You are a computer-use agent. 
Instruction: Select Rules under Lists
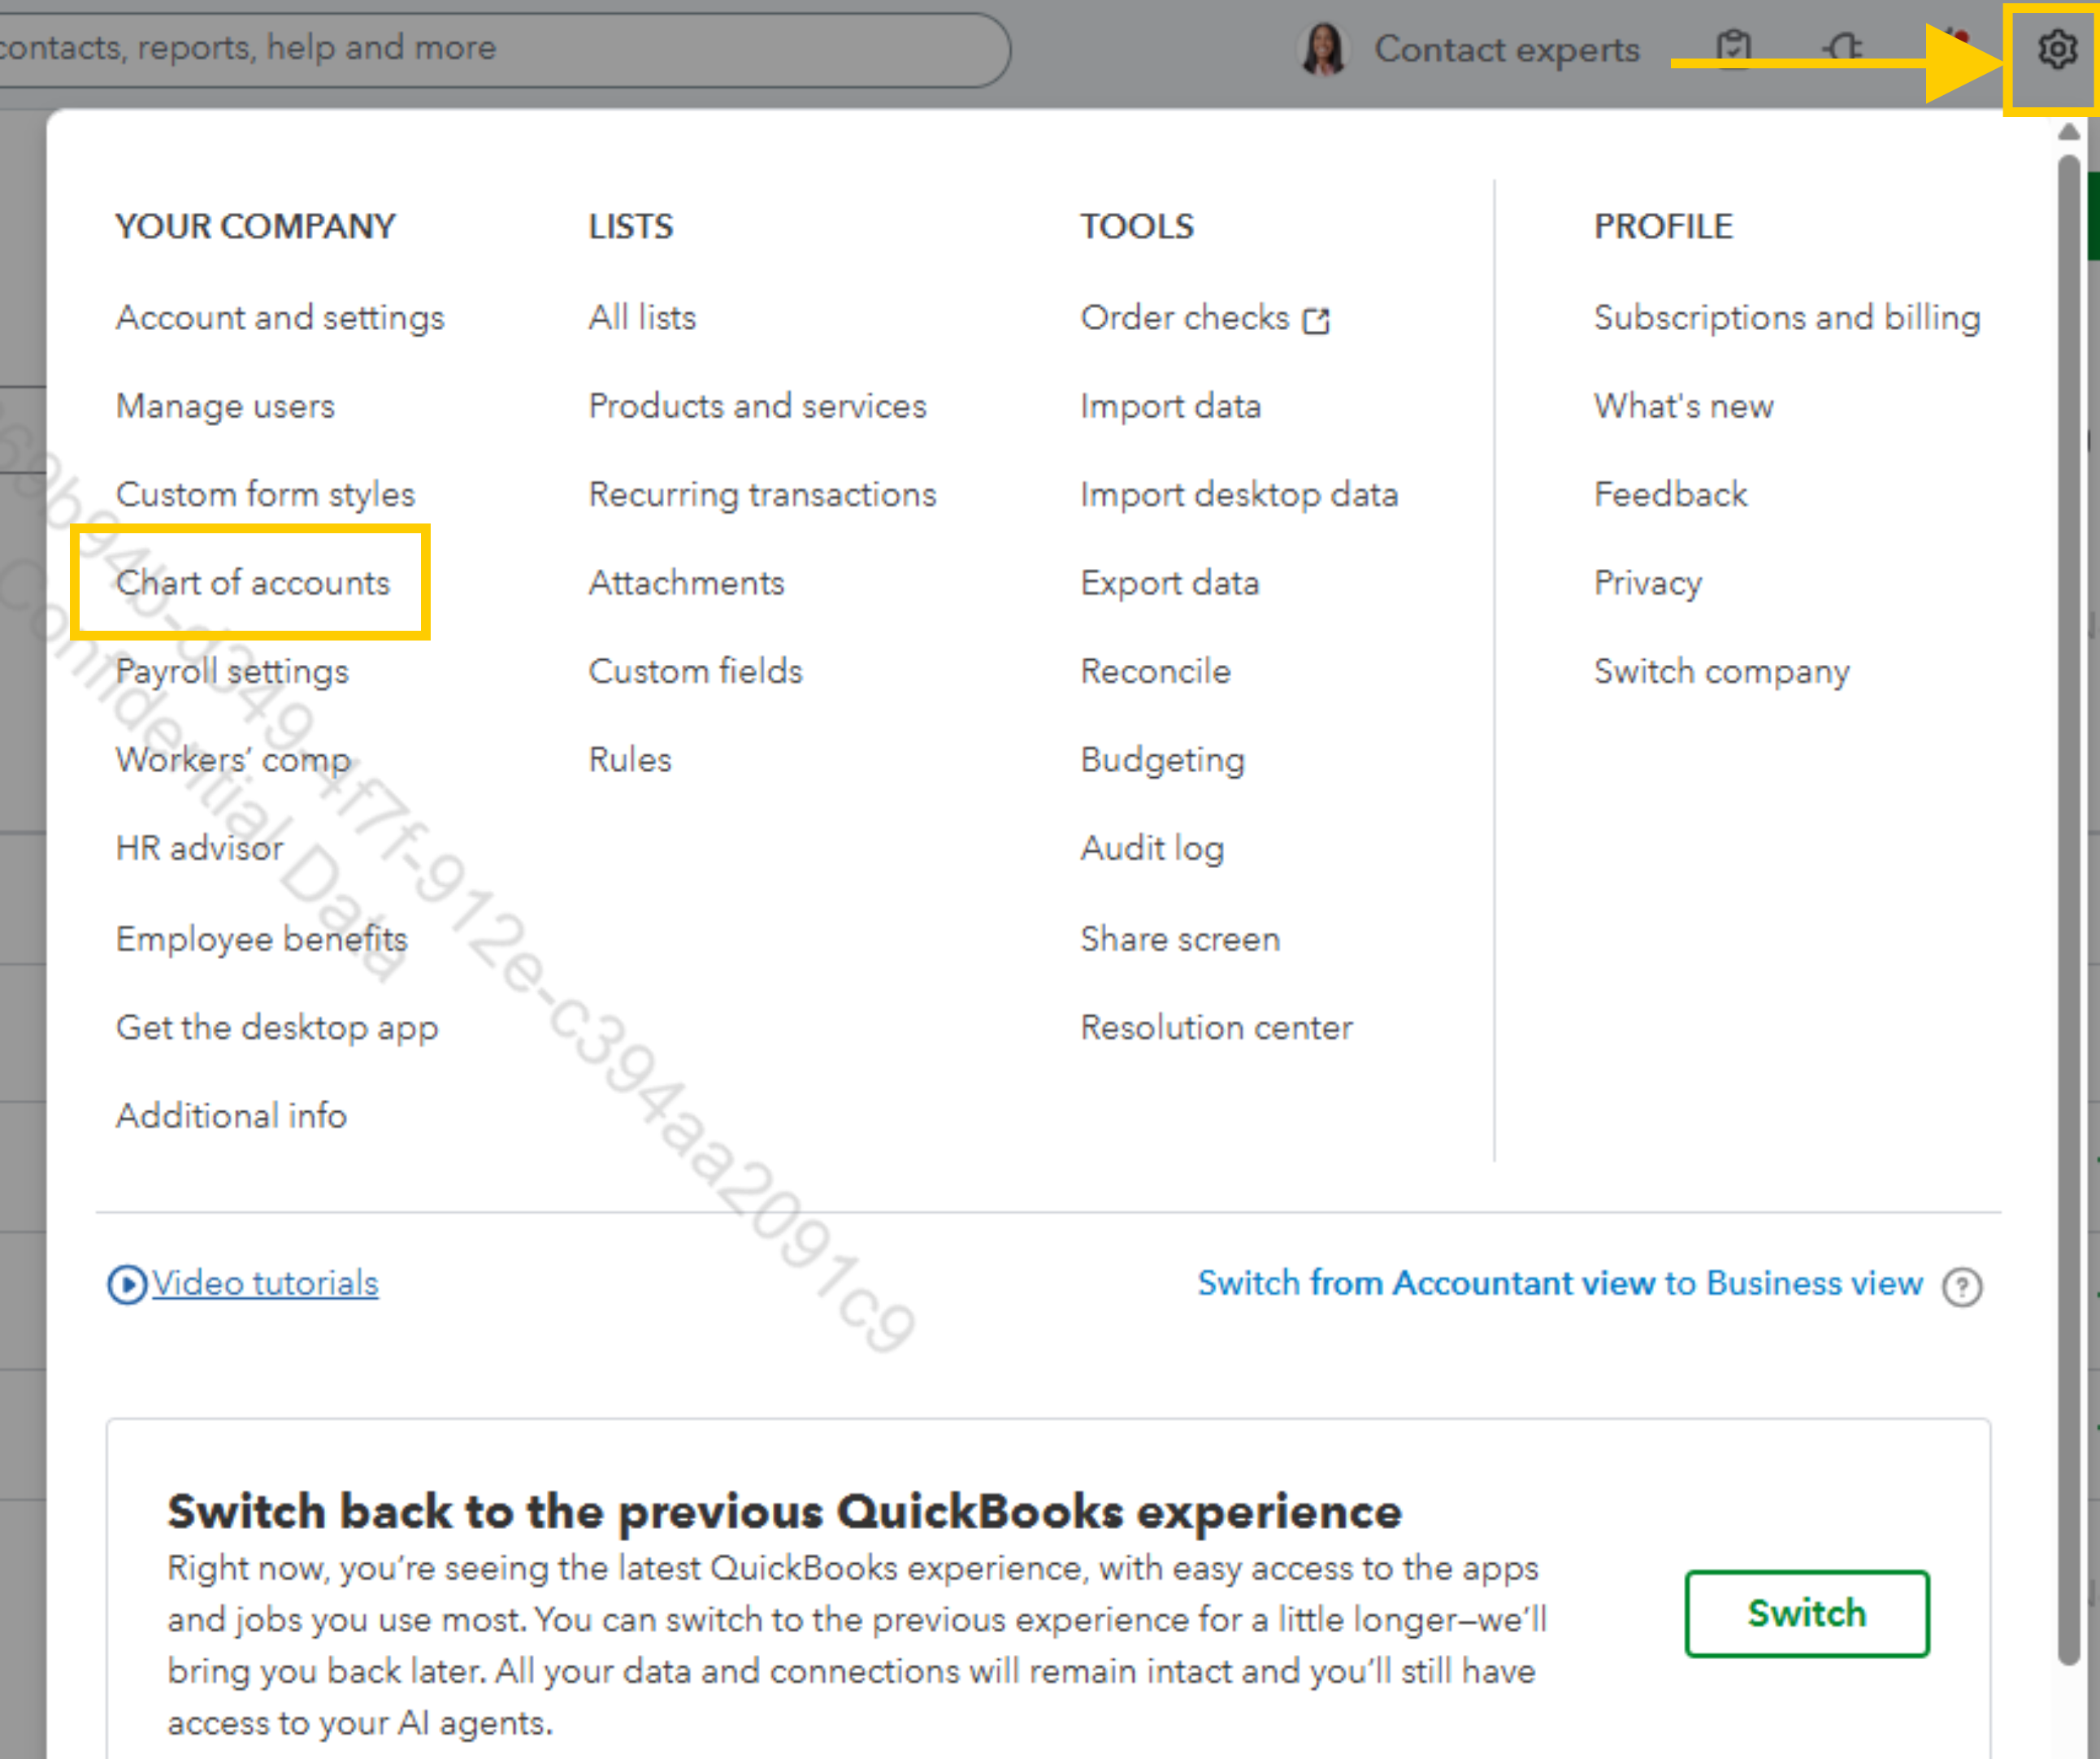point(630,760)
